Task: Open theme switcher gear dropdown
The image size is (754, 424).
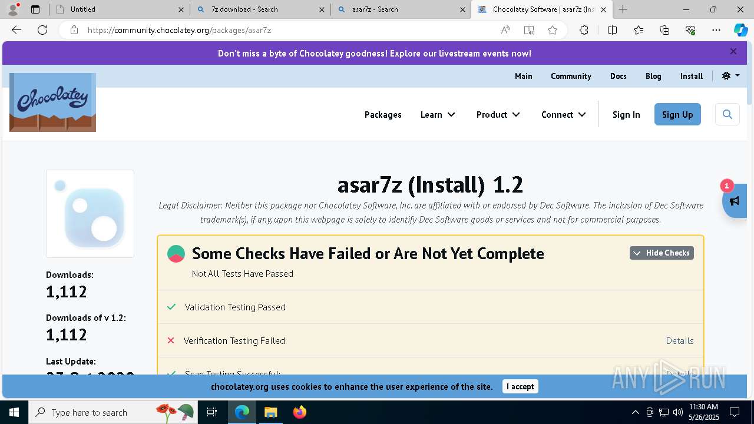Action: click(730, 76)
